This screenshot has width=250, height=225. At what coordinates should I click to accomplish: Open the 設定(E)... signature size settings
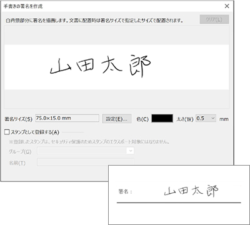point(117,119)
